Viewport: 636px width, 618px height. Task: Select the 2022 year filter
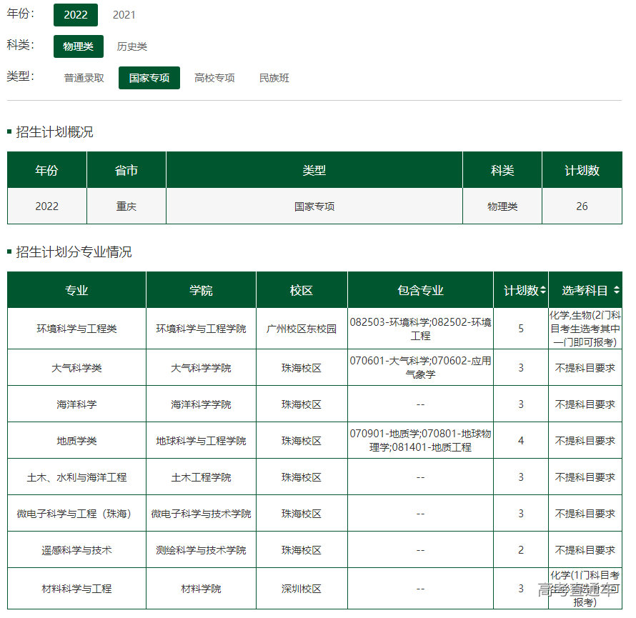pyautogui.click(x=75, y=15)
